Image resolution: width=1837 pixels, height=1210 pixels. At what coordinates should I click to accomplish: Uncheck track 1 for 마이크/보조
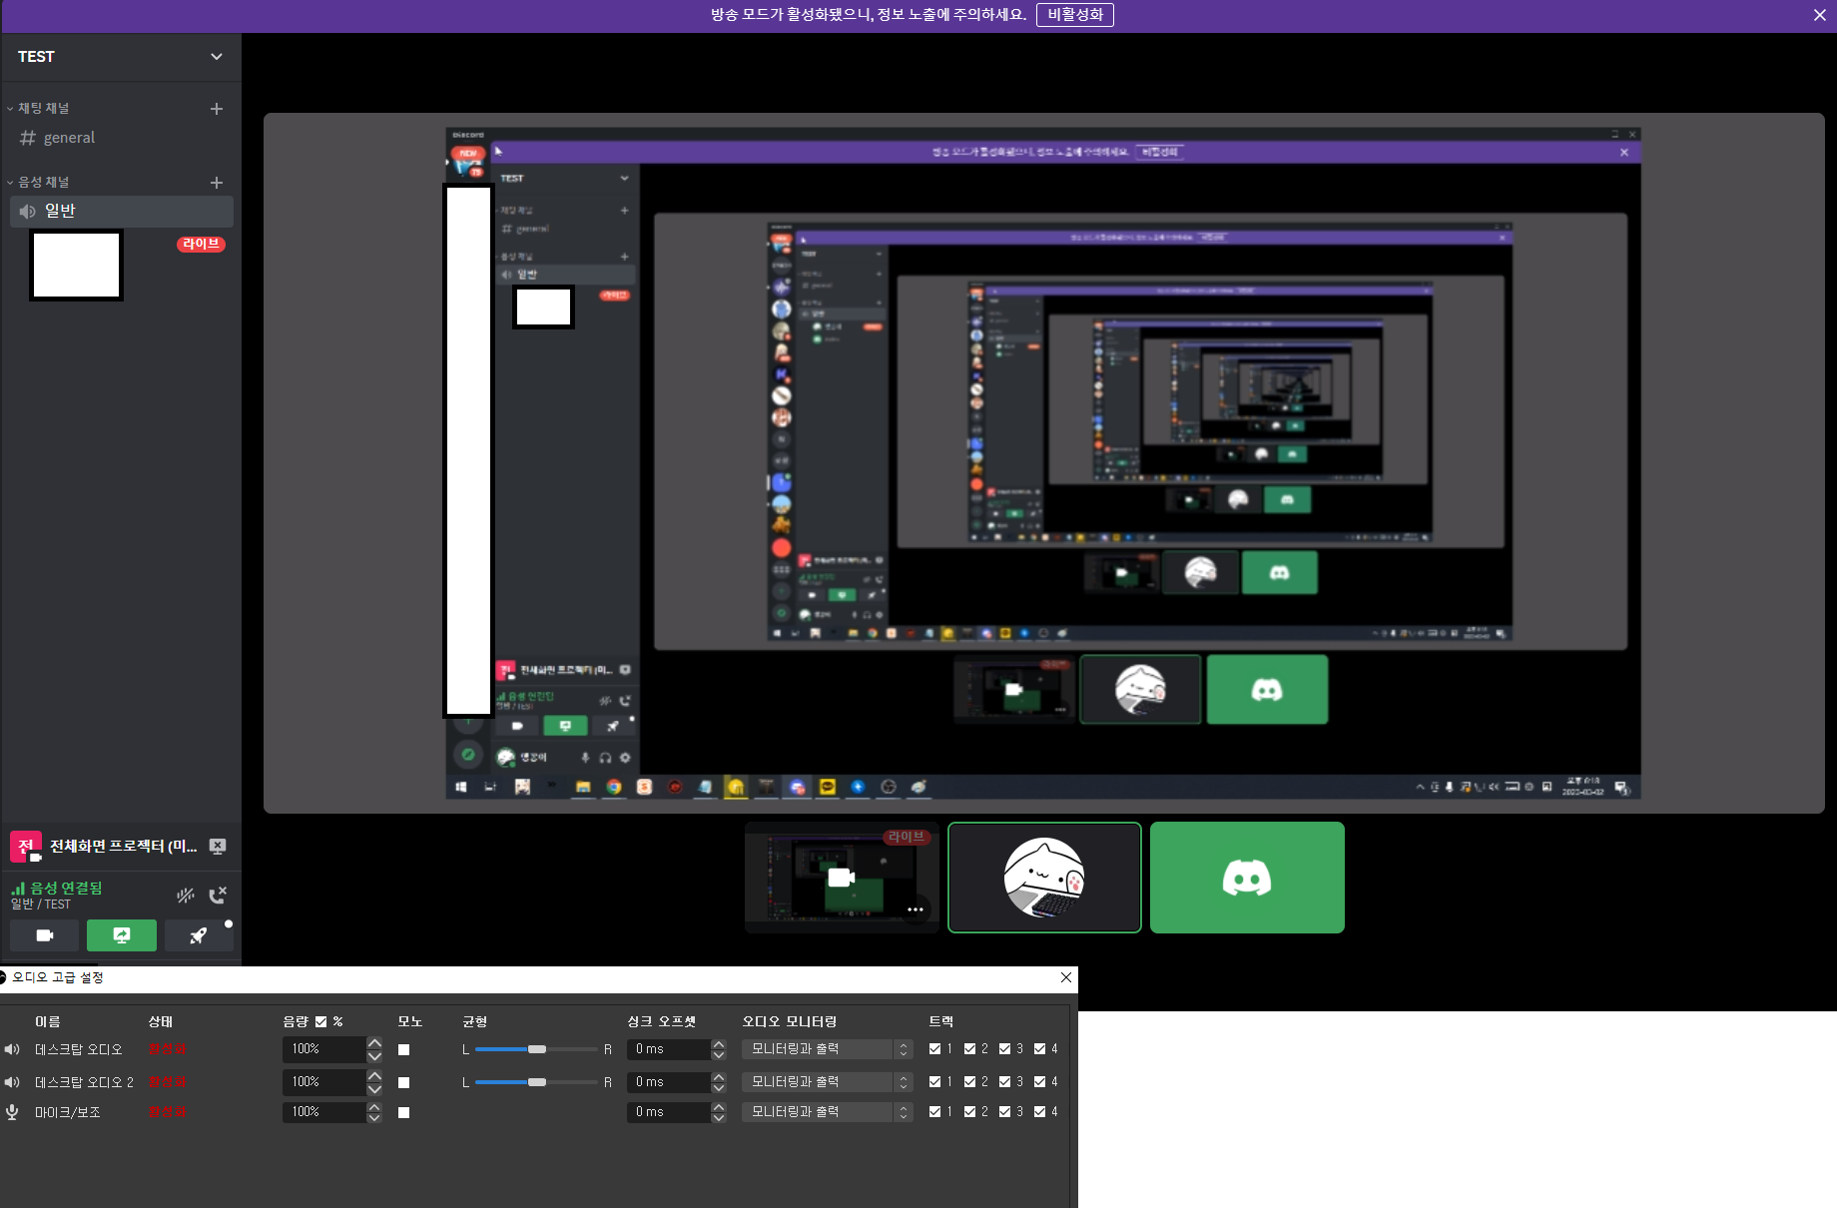(x=934, y=1112)
